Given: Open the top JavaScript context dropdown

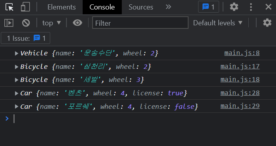Looking at the screenshot, I should [x=51, y=23].
